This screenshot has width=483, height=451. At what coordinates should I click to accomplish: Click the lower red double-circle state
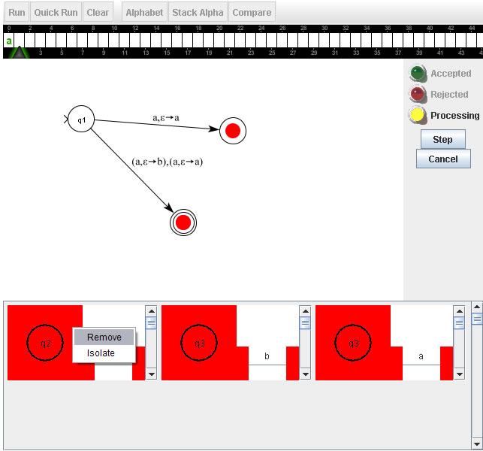[x=182, y=222]
